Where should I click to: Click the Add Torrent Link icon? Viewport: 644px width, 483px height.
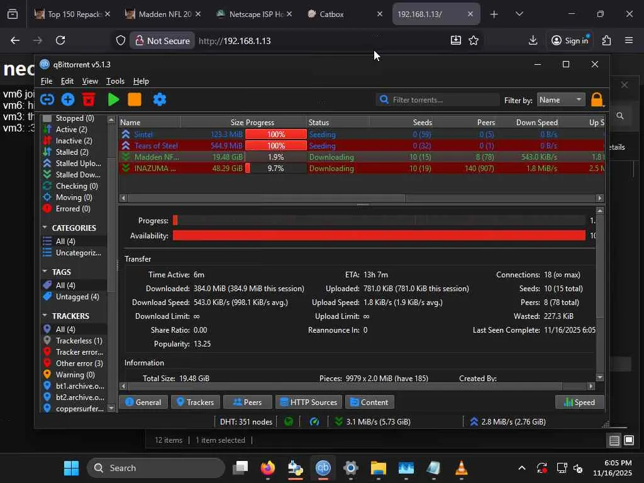pyautogui.click(x=47, y=99)
